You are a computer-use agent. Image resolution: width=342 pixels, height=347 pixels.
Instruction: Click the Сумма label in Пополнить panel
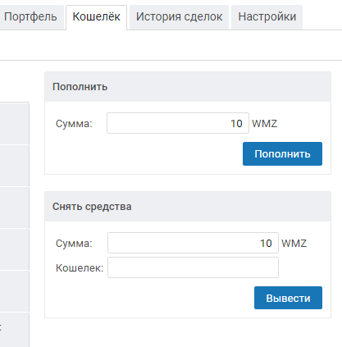[x=74, y=124]
